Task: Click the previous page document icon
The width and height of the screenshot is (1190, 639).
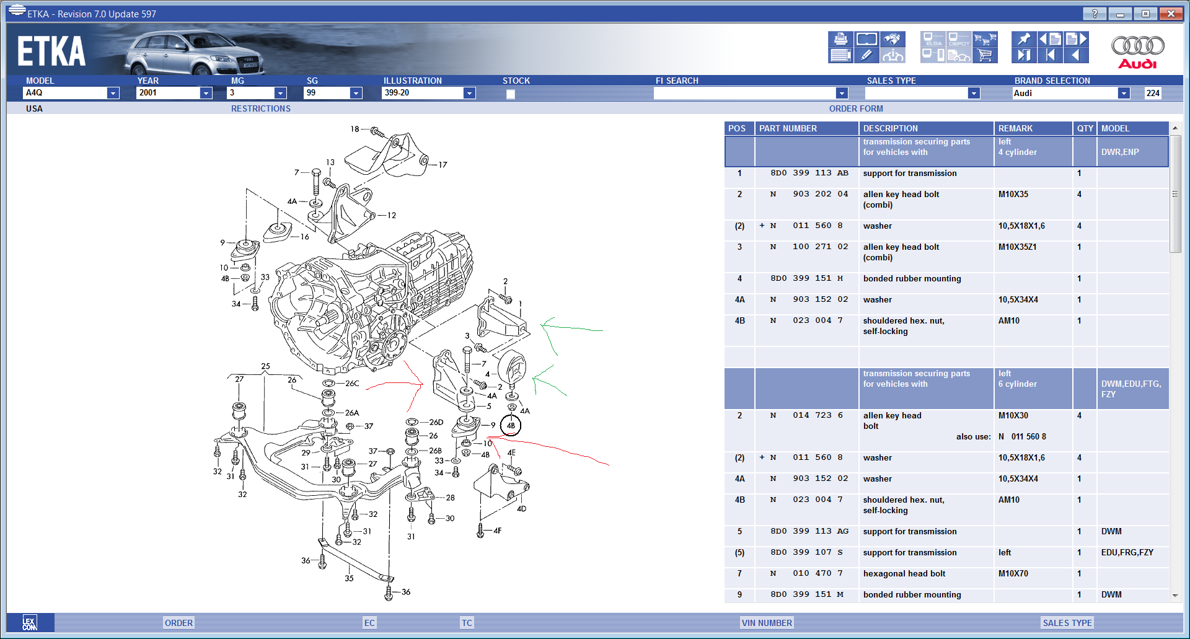Action: pyautogui.click(x=1051, y=38)
